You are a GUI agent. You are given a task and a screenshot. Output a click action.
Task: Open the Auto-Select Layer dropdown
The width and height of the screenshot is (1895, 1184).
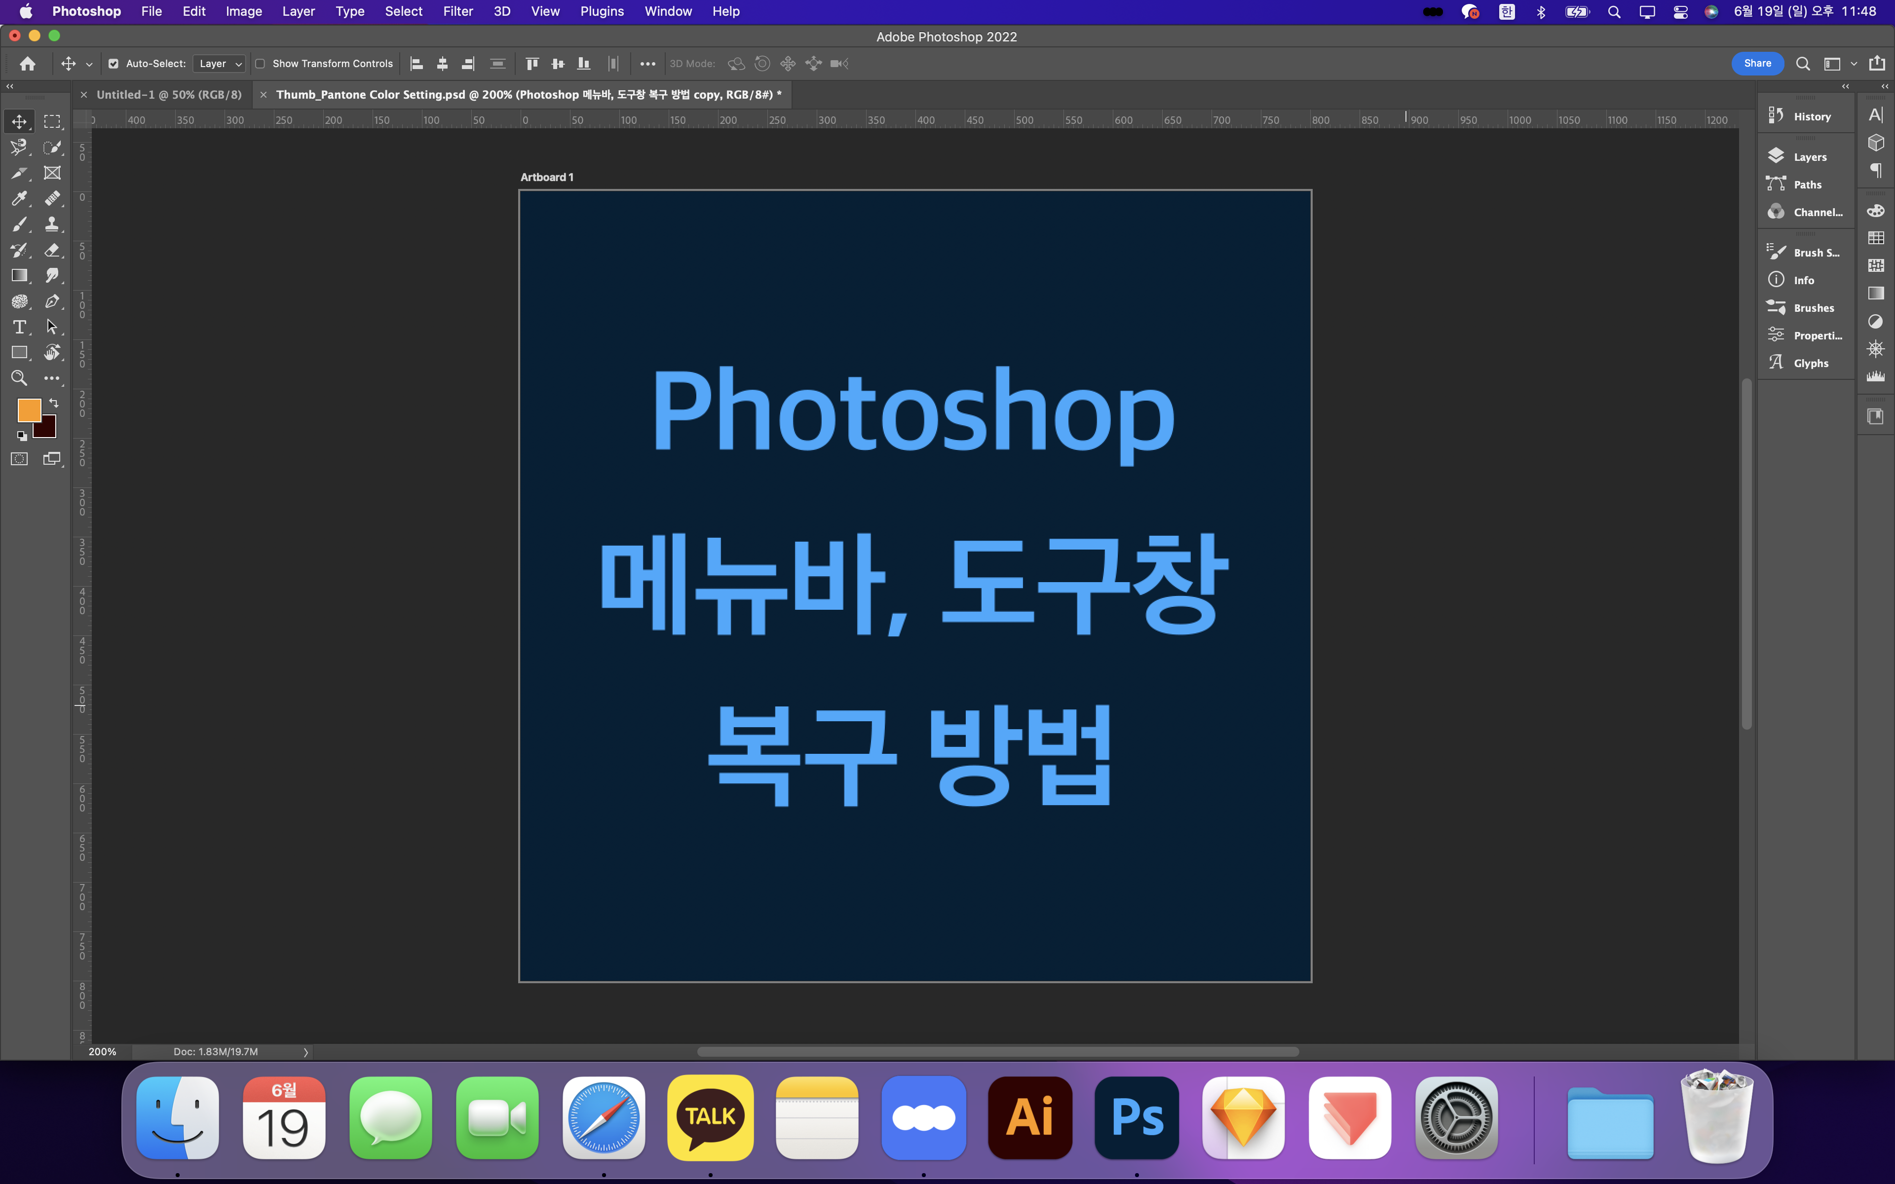point(219,64)
